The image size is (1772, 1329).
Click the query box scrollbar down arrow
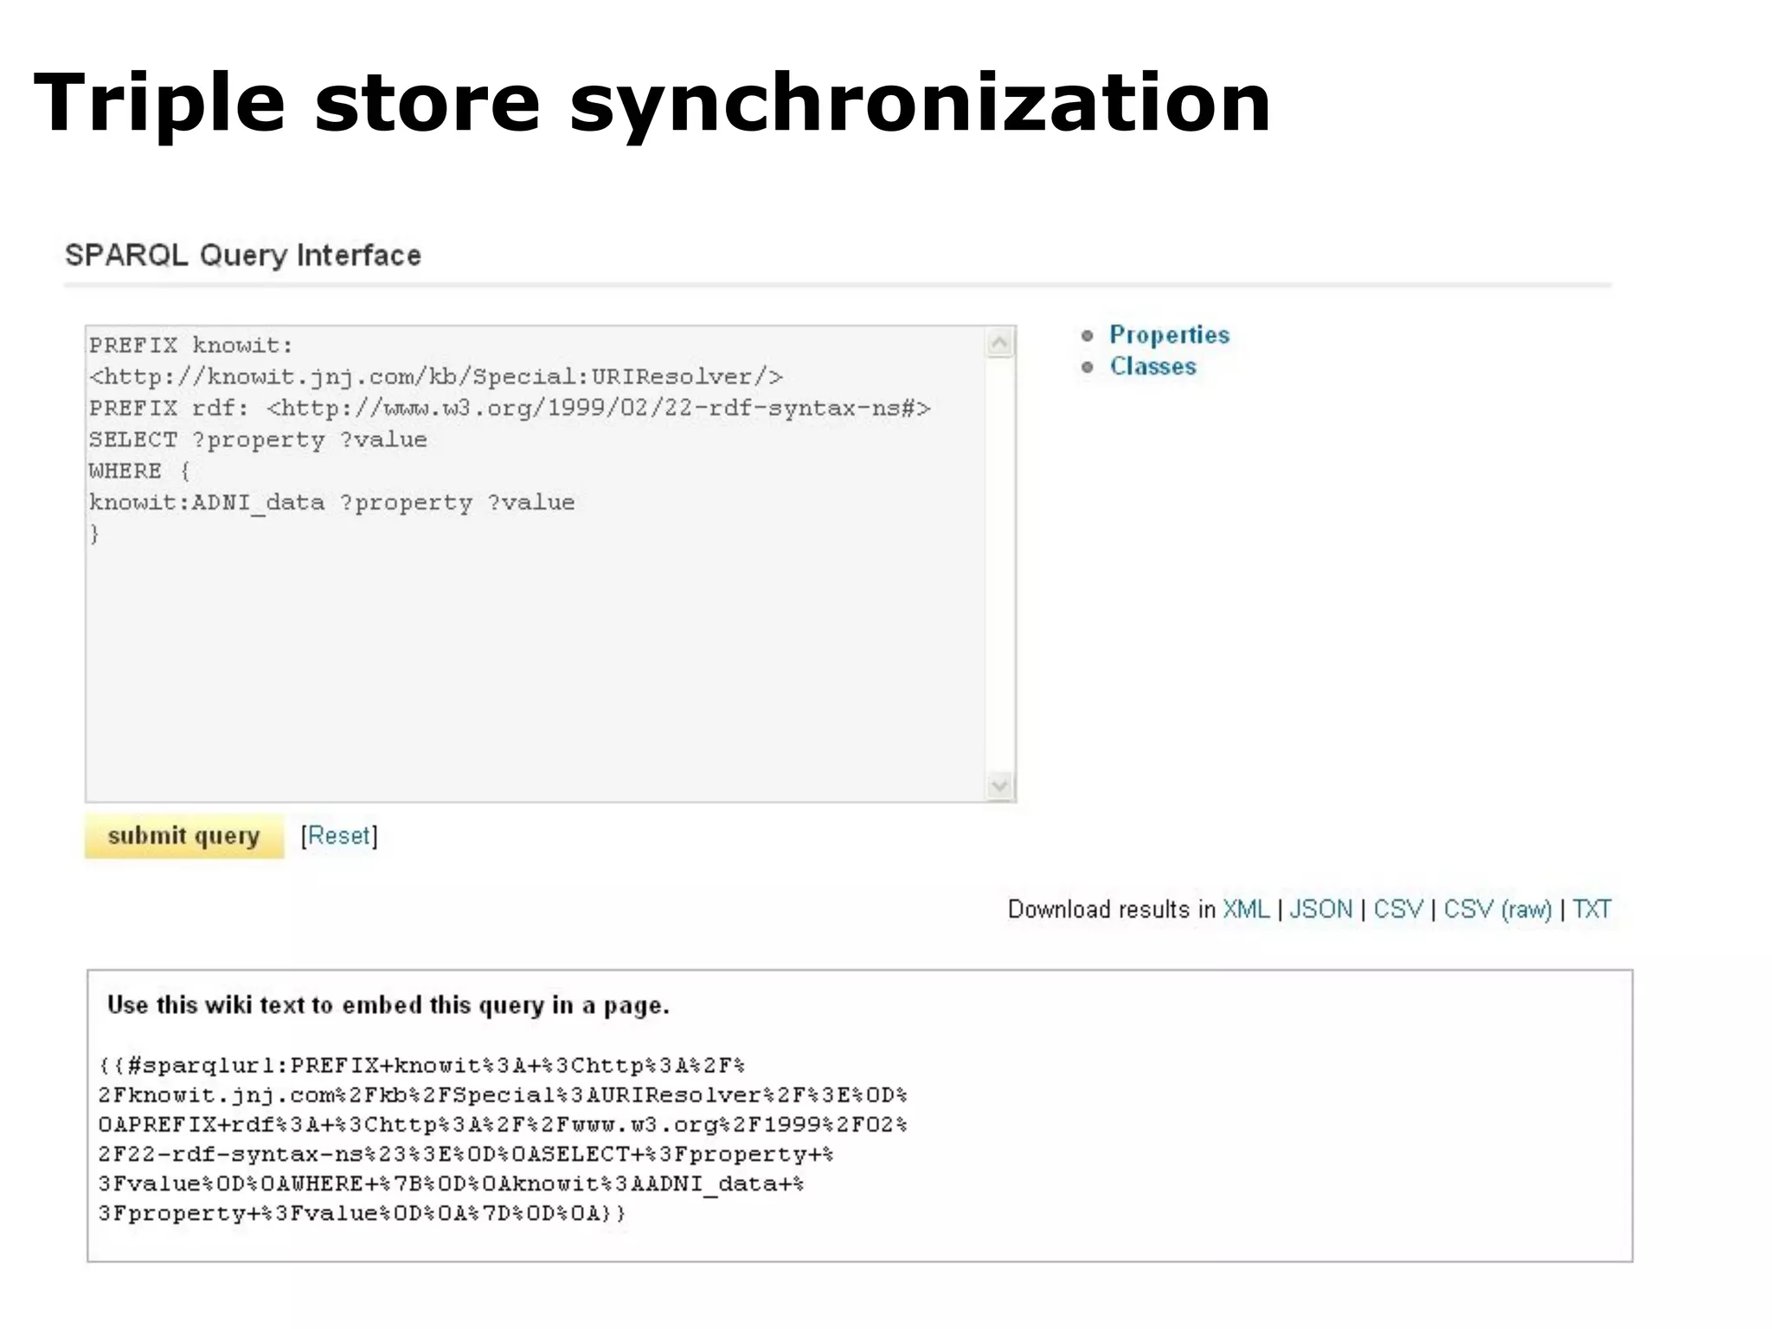[x=999, y=786]
